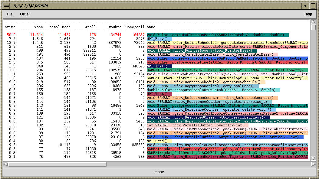Click the MPI_Send() function entry
Viewport: 319px width, 179px height.
159,141
